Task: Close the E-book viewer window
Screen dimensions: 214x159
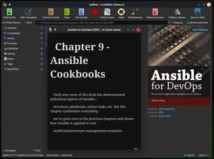Action: click(138, 30)
